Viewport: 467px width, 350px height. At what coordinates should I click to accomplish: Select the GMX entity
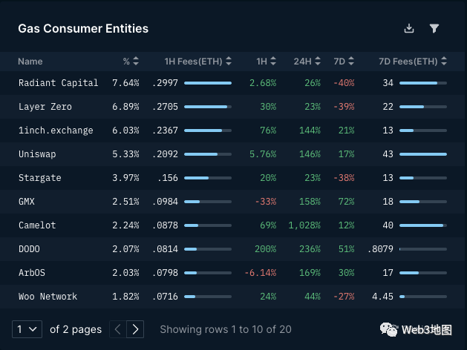[27, 202]
